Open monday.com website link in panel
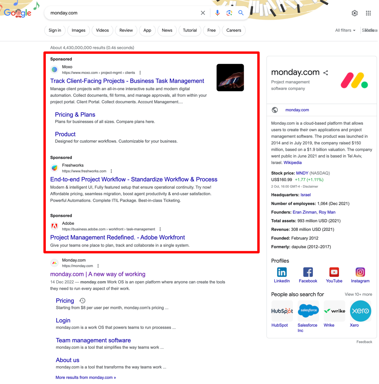This screenshot has width=379, height=384. [x=297, y=110]
